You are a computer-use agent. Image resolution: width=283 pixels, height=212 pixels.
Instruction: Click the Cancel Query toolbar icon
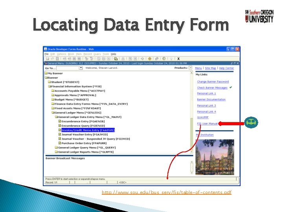tap(108, 58)
